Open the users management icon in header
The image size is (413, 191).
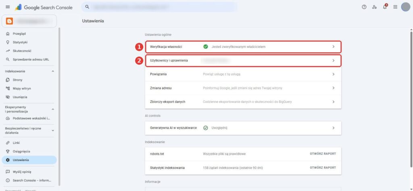(x=374, y=7)
